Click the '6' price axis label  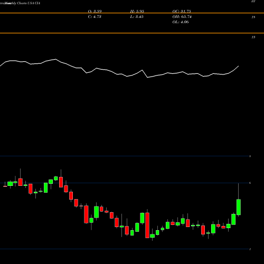pyautogui.click(x=250, y=183)
